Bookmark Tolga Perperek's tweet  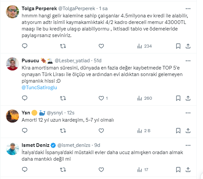click(178, 46)
